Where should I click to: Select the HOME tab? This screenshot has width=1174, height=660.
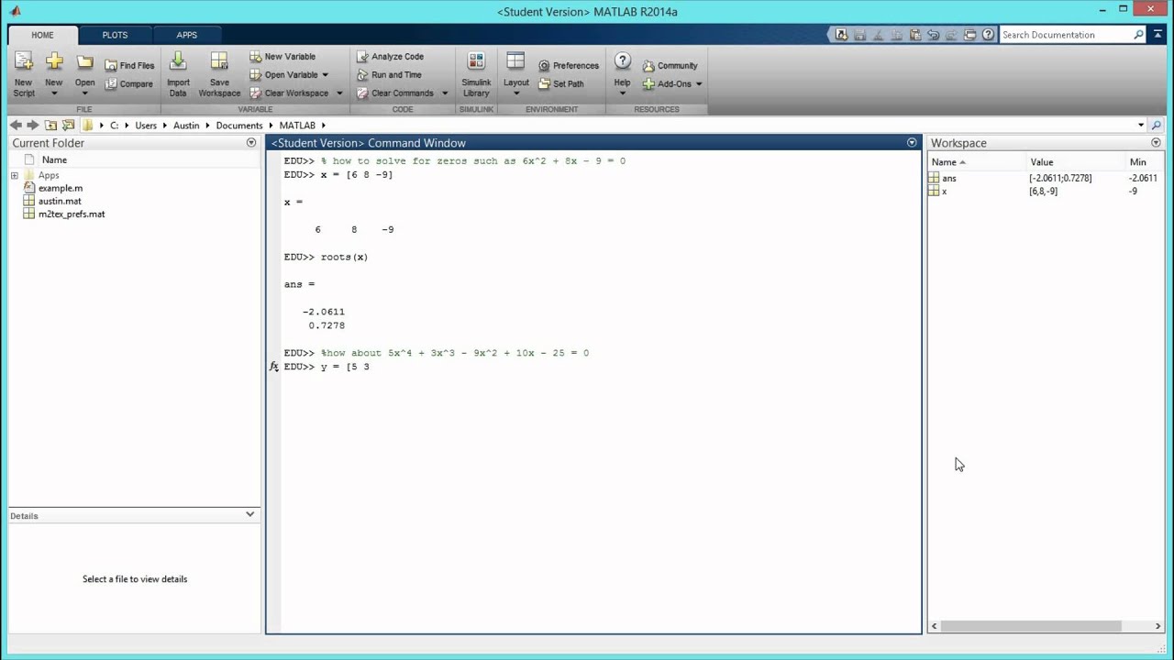coord(42,35)
